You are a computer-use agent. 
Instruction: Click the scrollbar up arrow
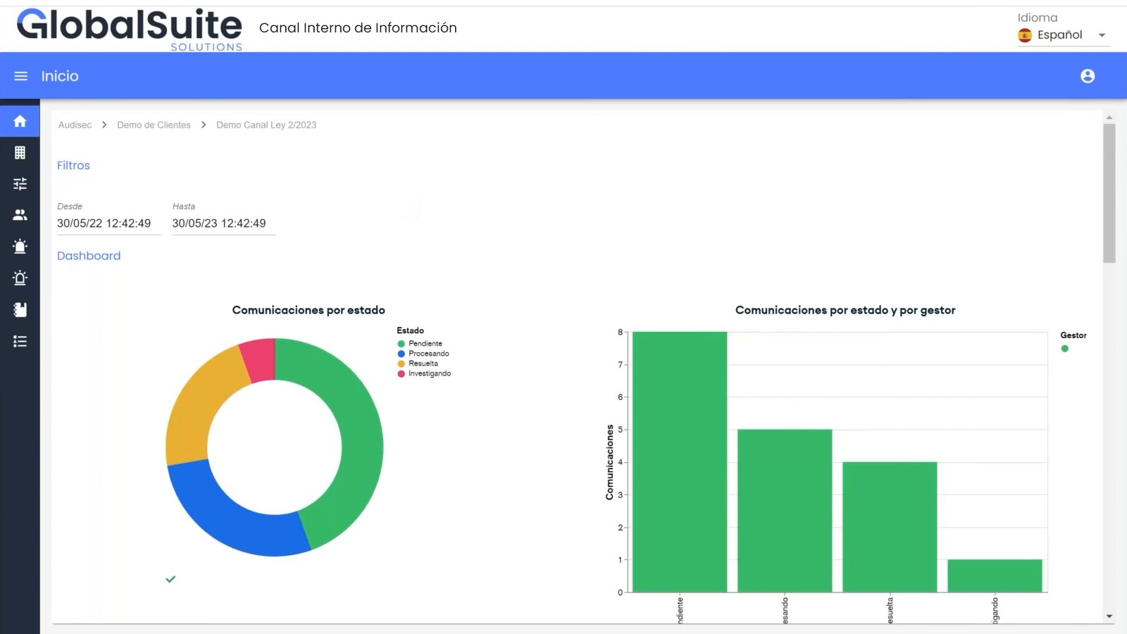[x=1109, y=118]
